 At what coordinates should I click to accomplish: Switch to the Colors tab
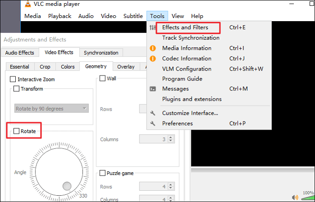point(67,67)
